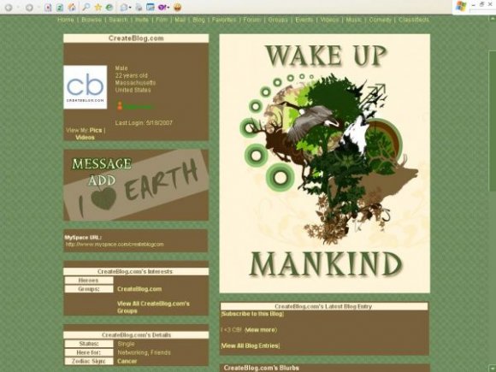Image resolution: width=496 pixels, height=372 pixels.
Task: Click the Refresh page icon
Action: (x=60, y=8)
